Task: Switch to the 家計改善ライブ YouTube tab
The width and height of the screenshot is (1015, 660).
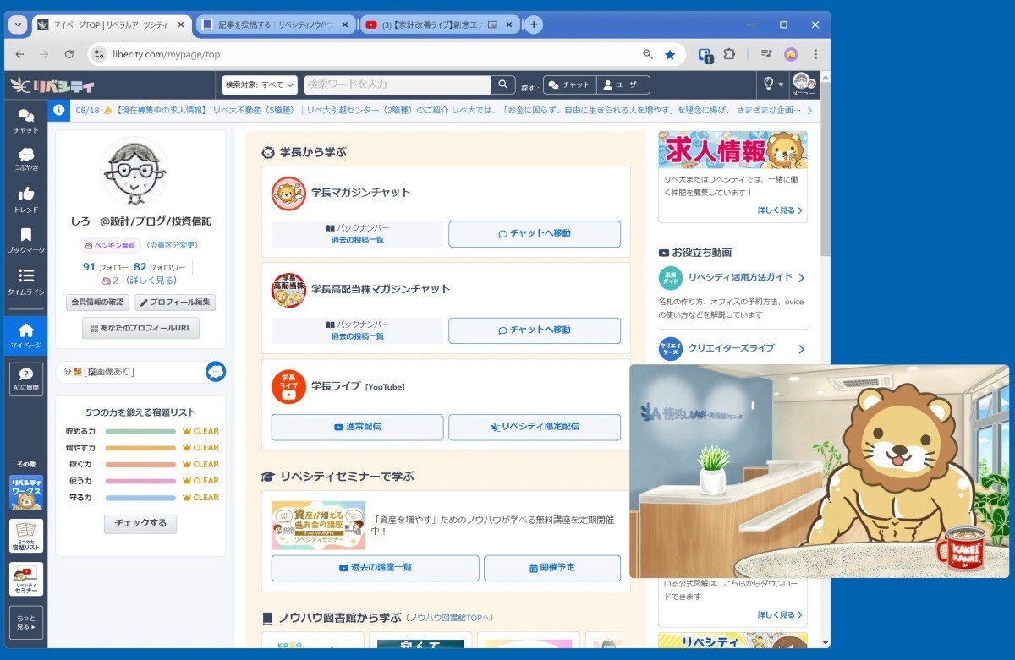Action: coord(441,25)
